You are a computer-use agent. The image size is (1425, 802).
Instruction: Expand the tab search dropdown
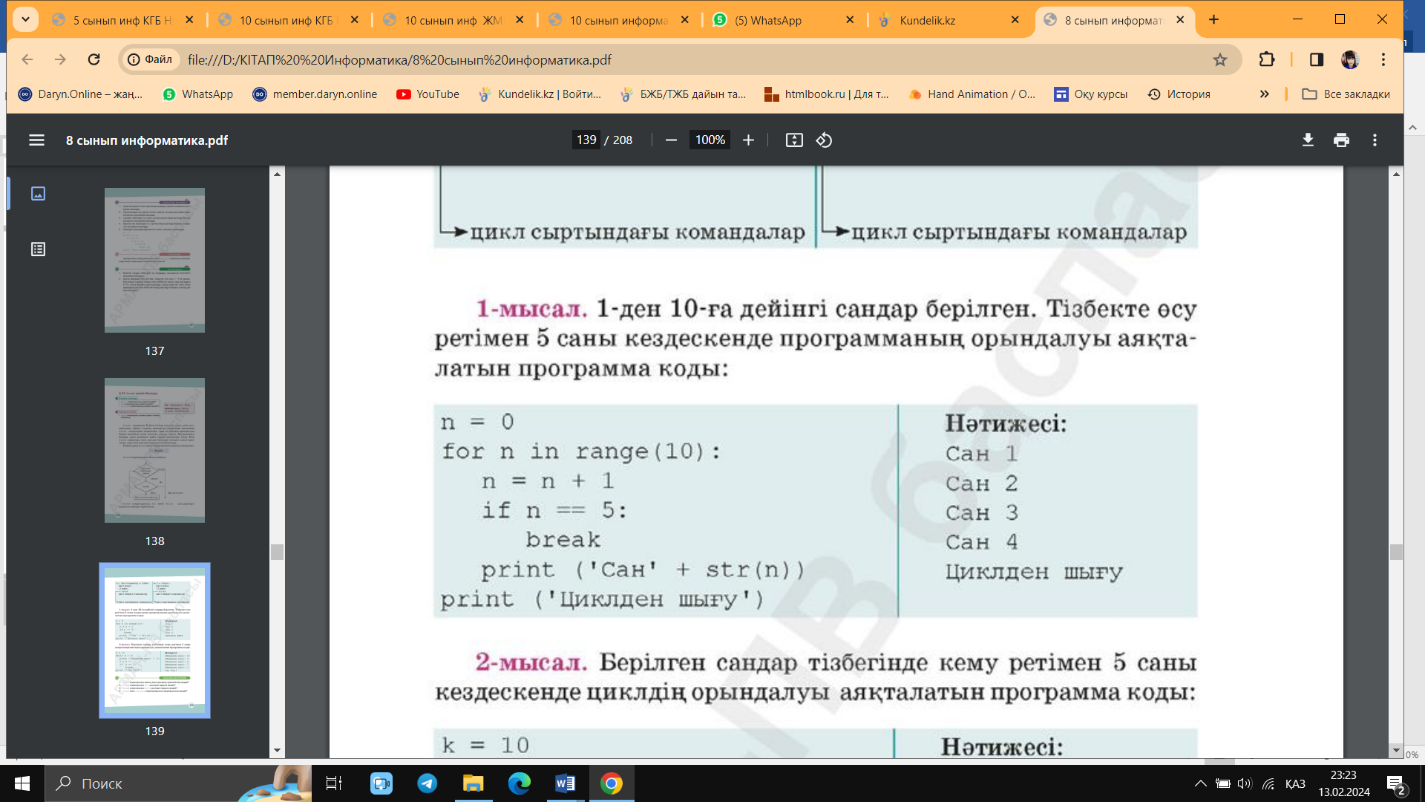[x=25, y=20]
